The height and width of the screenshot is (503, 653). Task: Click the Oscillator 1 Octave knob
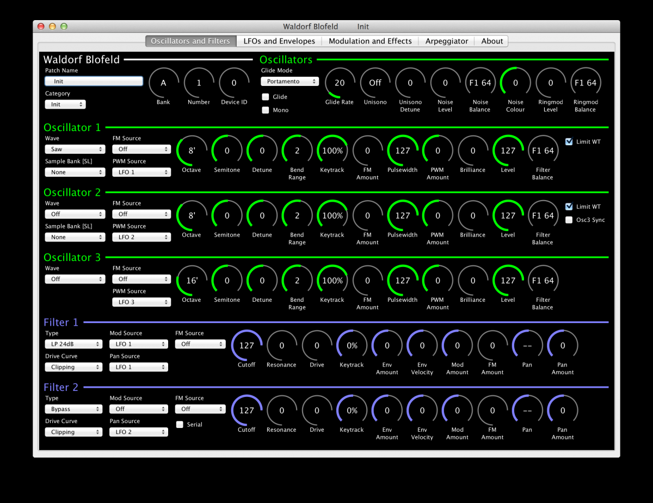tap(192, 151)
